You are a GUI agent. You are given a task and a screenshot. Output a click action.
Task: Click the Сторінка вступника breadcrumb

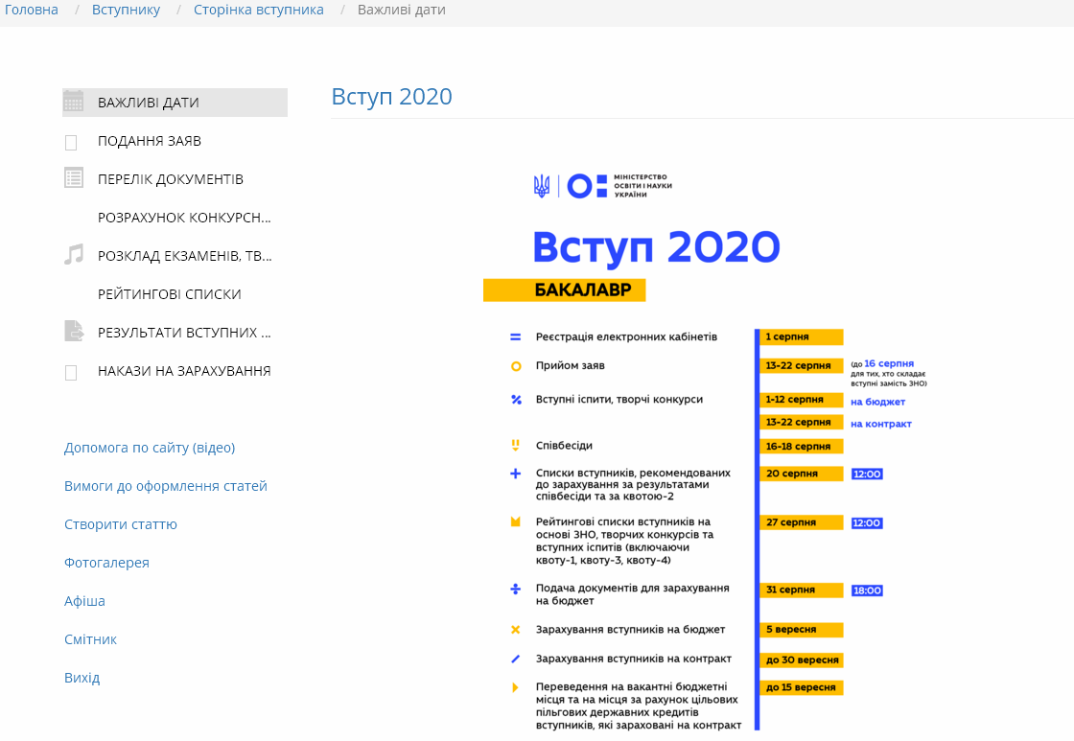point(258,10)
